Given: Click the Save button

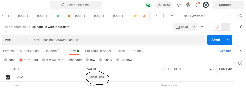Looking at the screenshot, I should tap(182, 27).
